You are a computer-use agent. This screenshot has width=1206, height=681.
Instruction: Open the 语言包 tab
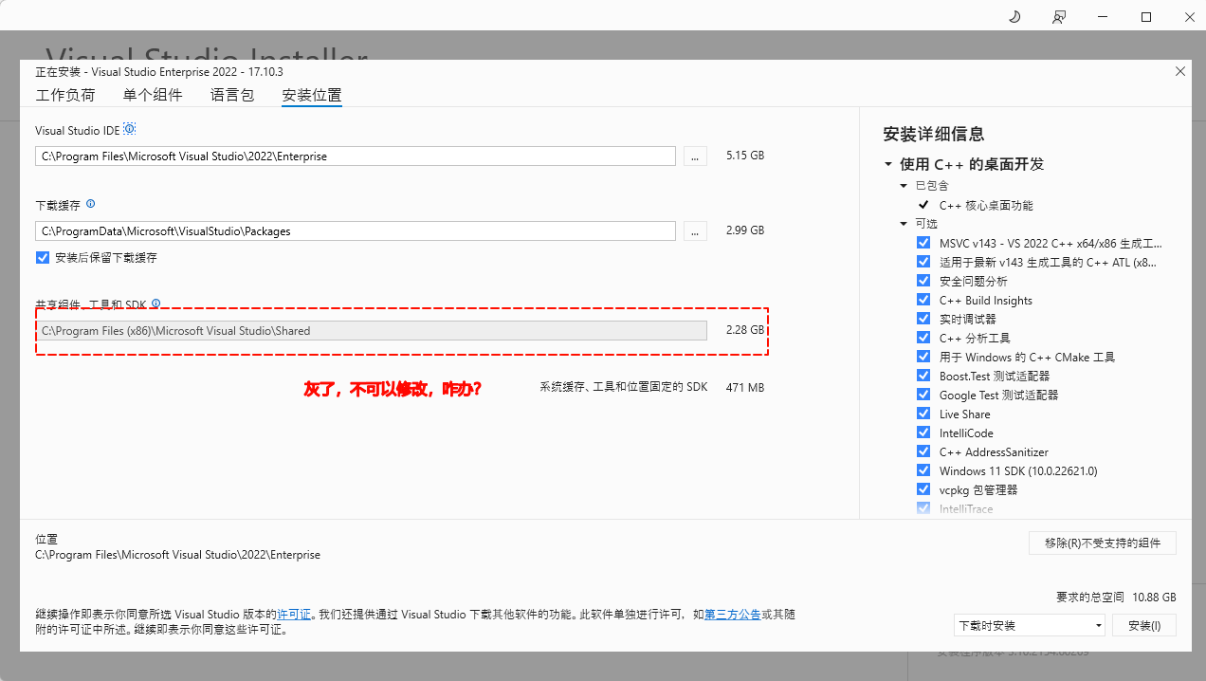(232, 95)
